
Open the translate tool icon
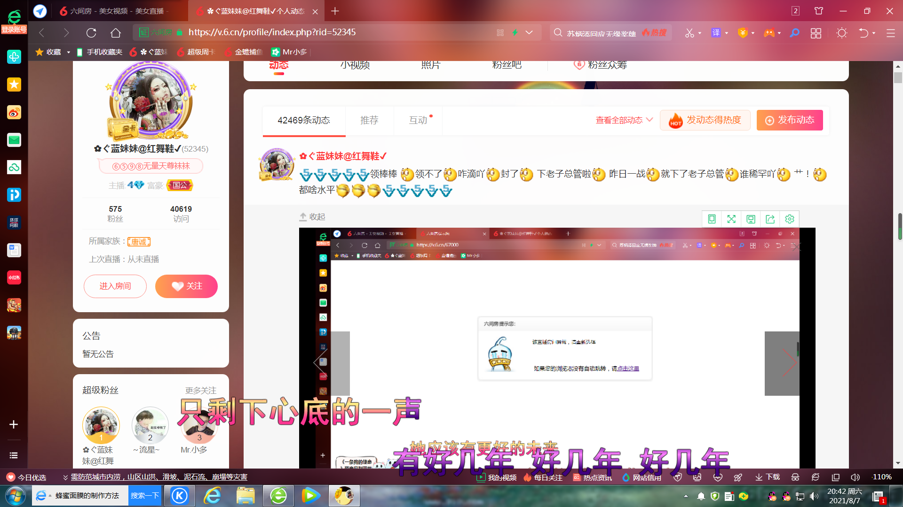click(x=716, y=32)
